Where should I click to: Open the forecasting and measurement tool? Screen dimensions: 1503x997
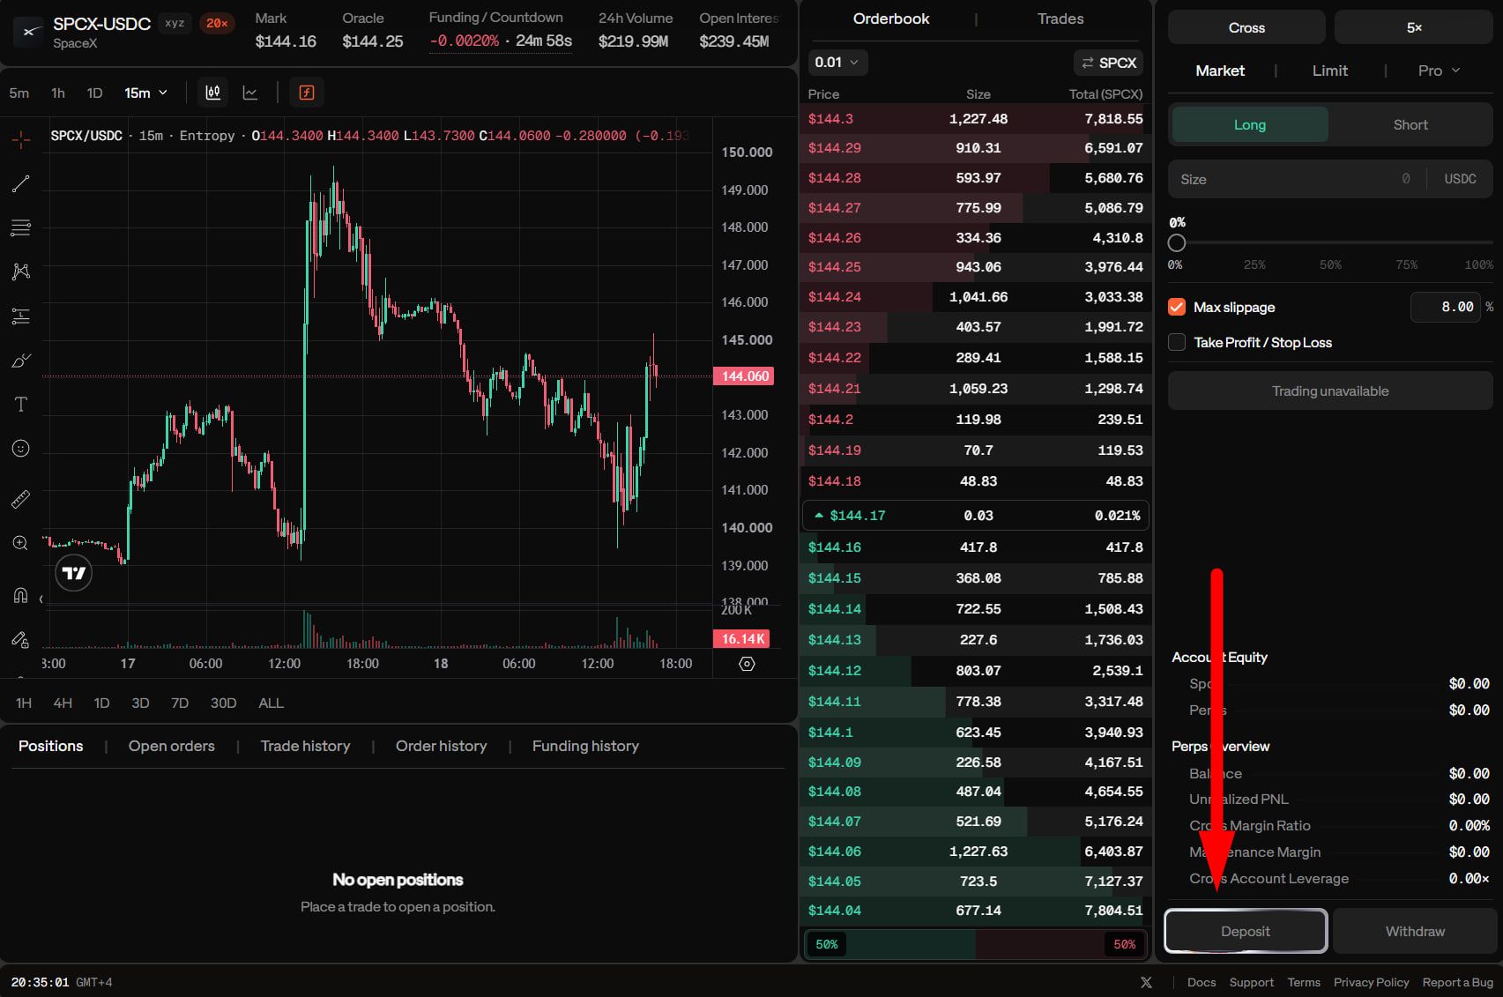coord(21,316)
